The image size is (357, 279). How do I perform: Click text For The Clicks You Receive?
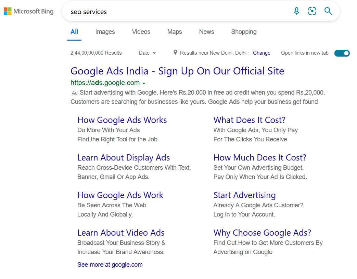[250, 139]
